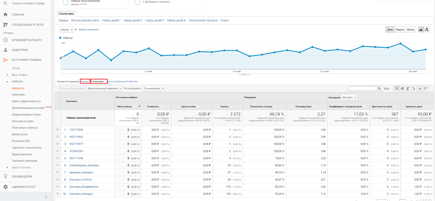
Task: Set chart interval to Месяц
Action: click(x=411, y=30)
